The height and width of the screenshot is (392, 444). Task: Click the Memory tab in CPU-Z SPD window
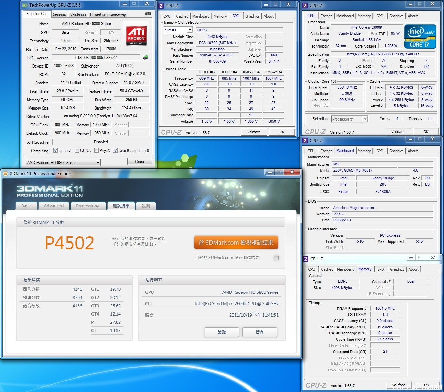click(x=220, y=16)
